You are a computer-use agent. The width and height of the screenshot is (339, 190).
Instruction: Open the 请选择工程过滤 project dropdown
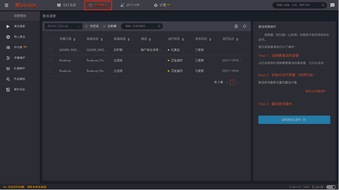click(x=63, y=26)
